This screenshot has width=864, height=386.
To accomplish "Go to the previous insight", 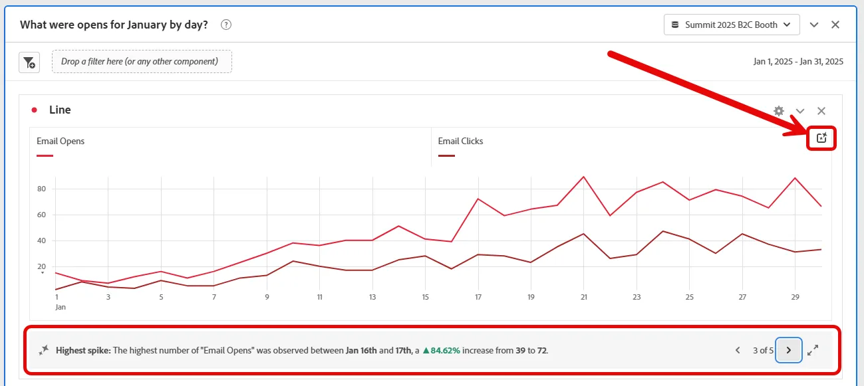I will tap(738, 350).
